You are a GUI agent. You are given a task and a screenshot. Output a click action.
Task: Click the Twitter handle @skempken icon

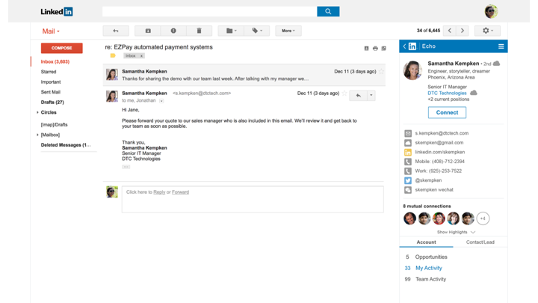(x=408, y=180)
